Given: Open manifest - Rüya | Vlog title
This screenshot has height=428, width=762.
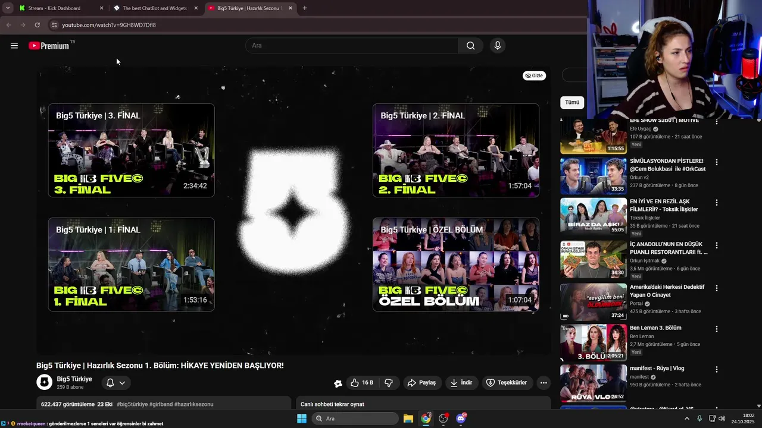Looking at the screenshot, I should coord(657,369).
